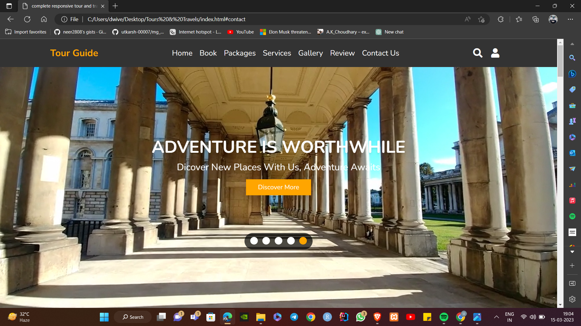This screenshot has height=326, width=581.
Task: Open Outlook in the Edge sidebar
Action: [572, 153]
